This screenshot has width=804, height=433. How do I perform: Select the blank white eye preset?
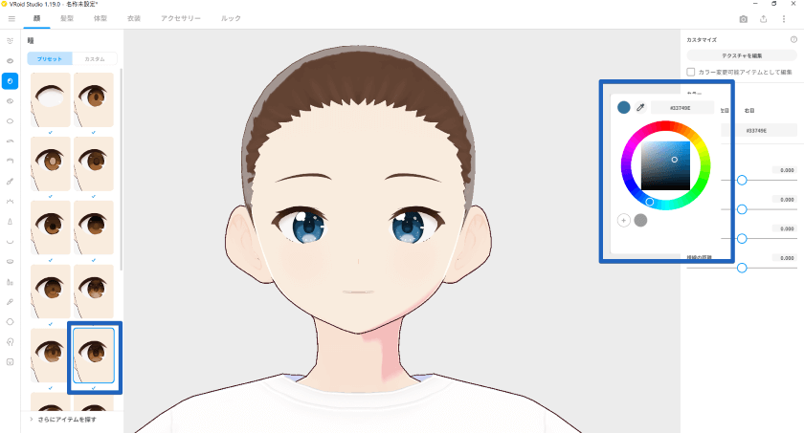(x=50, y=99)
